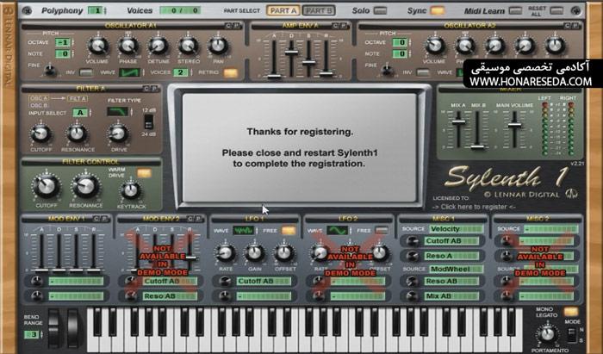Viewport: 603px width, 354px height.
Task: Adjust the Mix A slider in the Mixer
Action: pyautogui.click(x=458, y=122)
